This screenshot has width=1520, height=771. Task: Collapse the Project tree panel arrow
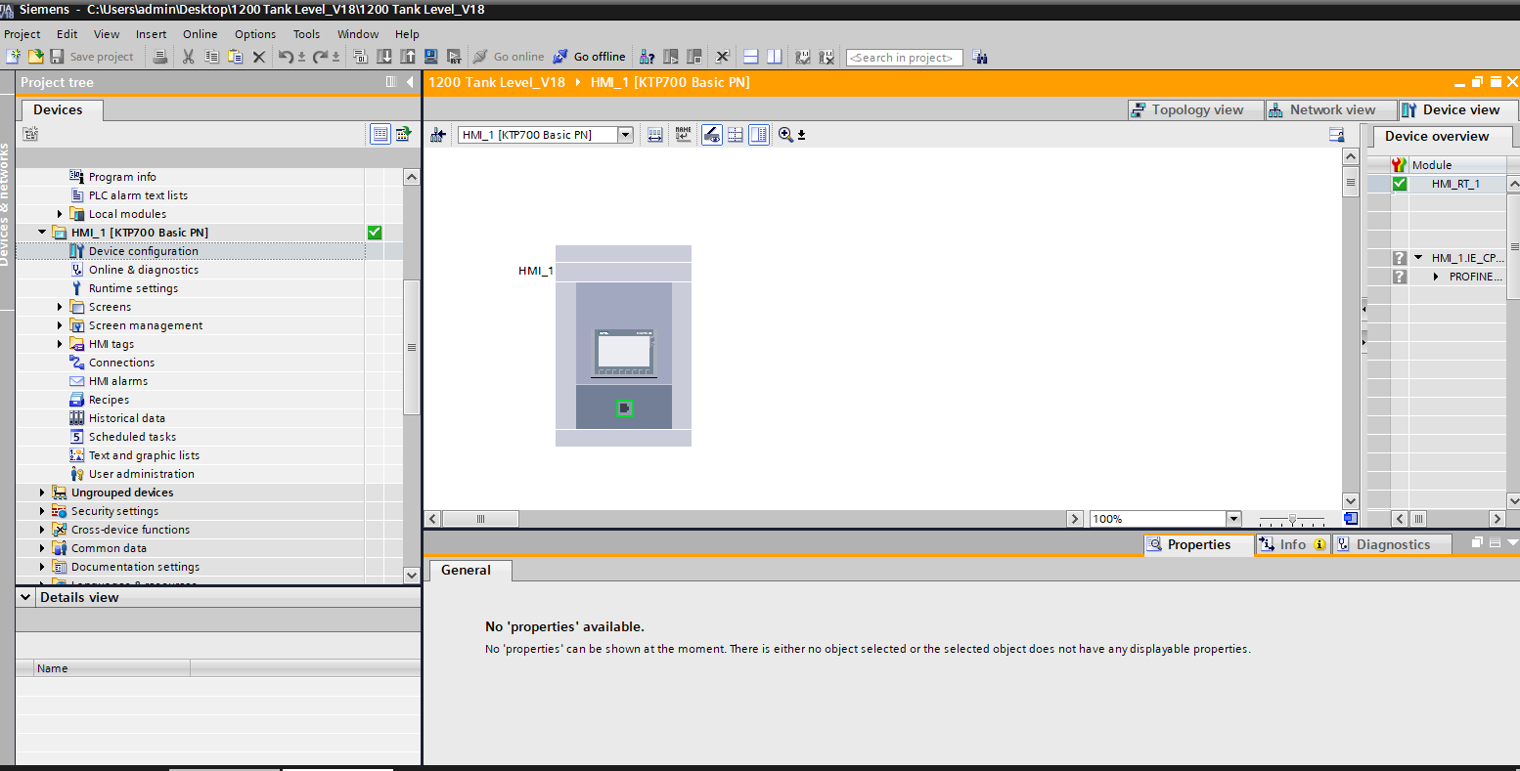tap(410, 82)
